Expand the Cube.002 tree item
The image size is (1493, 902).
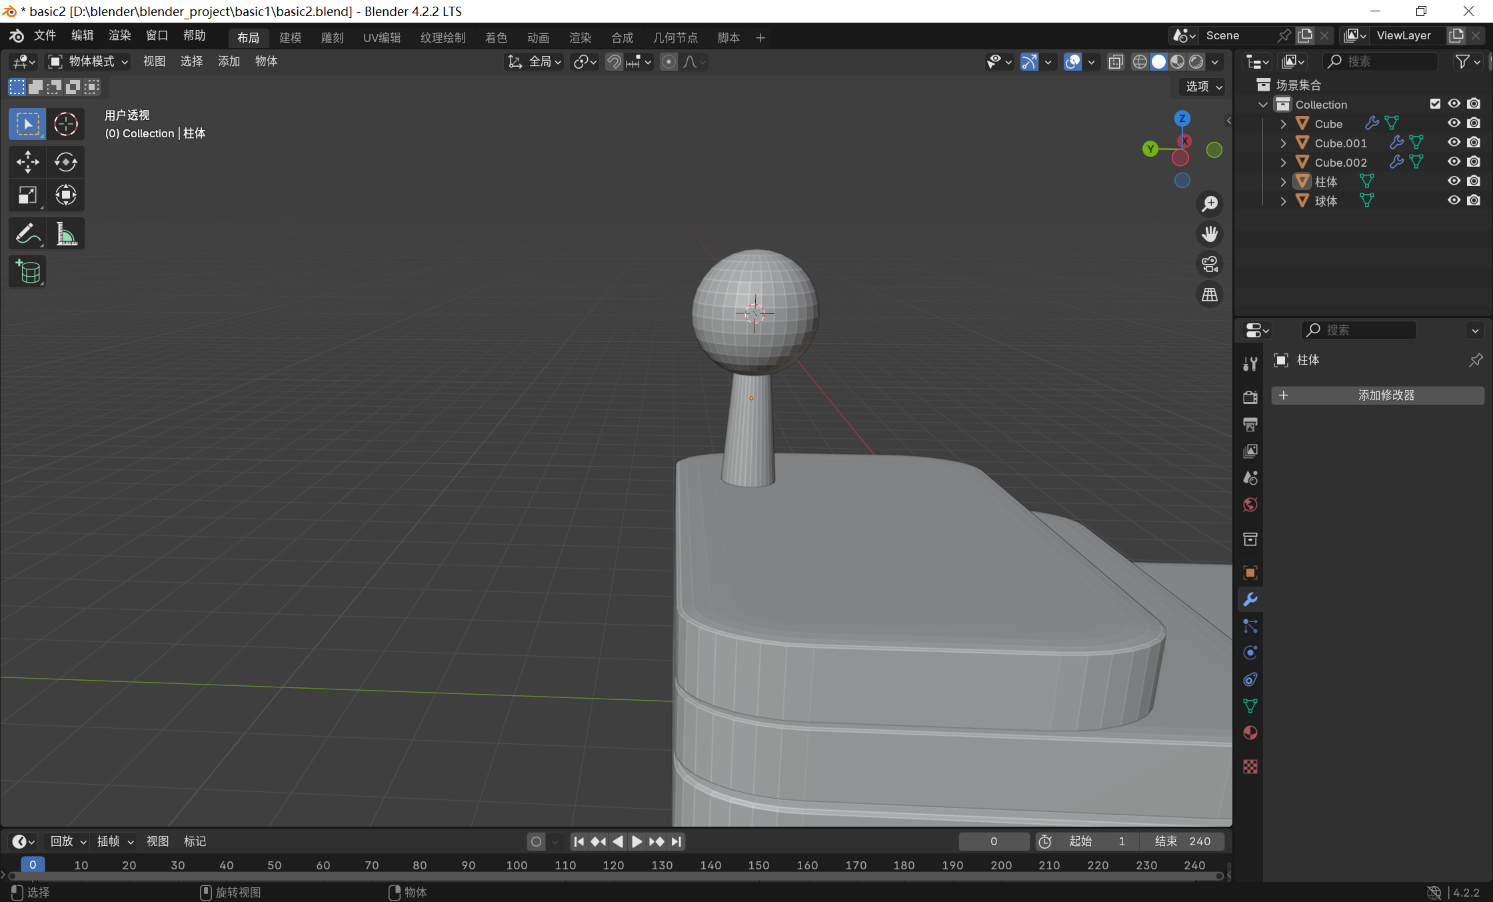pos(1283,162)
